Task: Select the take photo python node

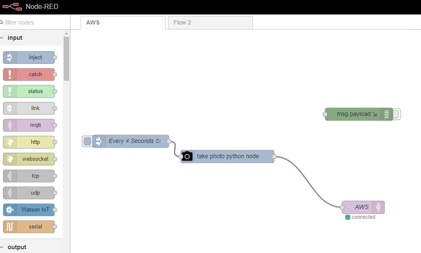Action: pos(227,157)
